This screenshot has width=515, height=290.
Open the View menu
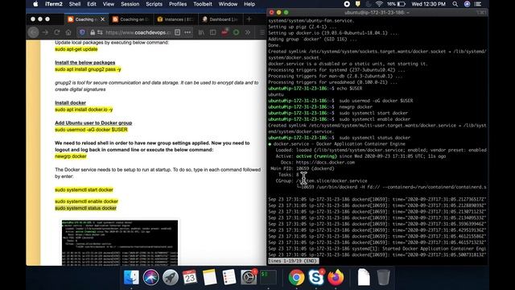pos(109,4)
